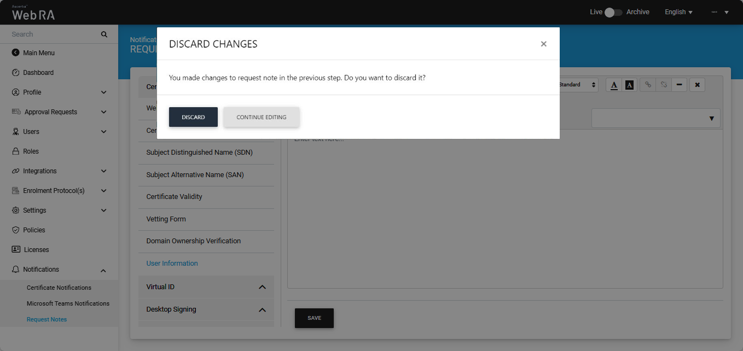
Task: Open the text color picker
Action: 614,85
